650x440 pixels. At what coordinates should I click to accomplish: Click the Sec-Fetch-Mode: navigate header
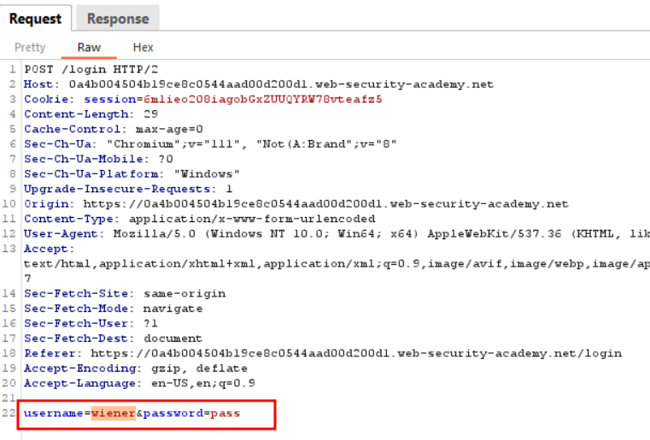113,308
